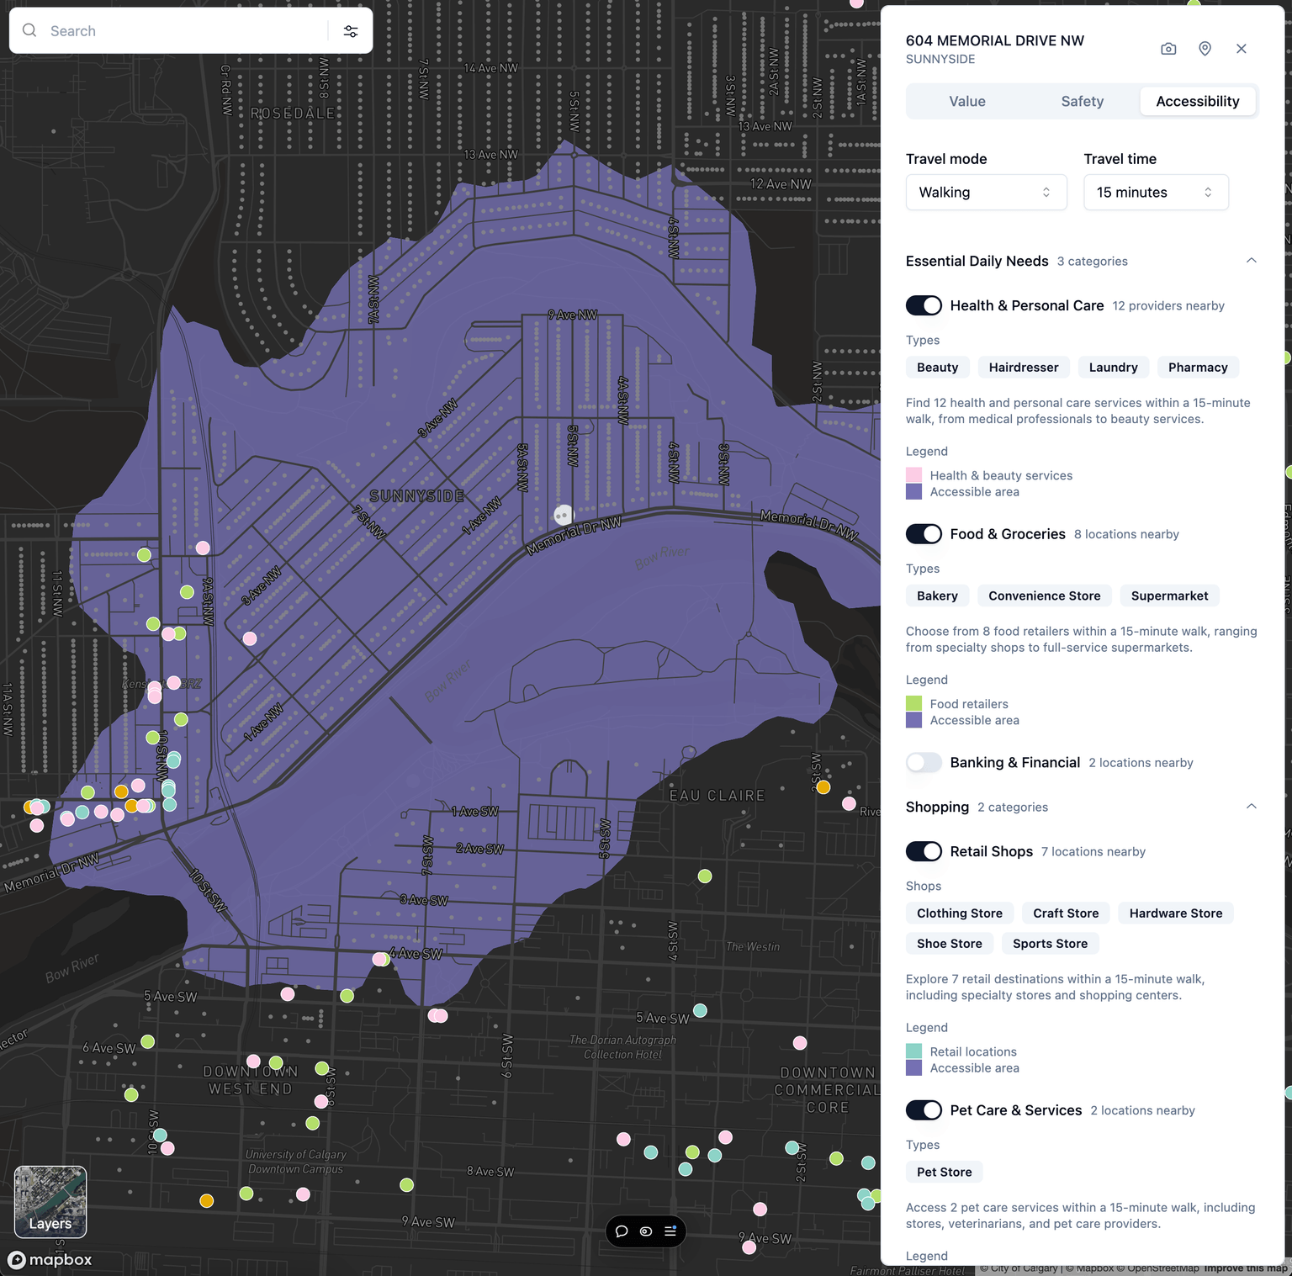Click '8 locations nearby' text
Screen dimensions: 1292x1276
tap(1126, 534)
